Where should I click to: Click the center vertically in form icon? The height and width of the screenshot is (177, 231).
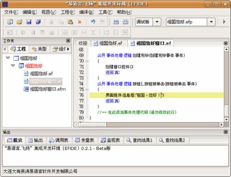[74, 32]
